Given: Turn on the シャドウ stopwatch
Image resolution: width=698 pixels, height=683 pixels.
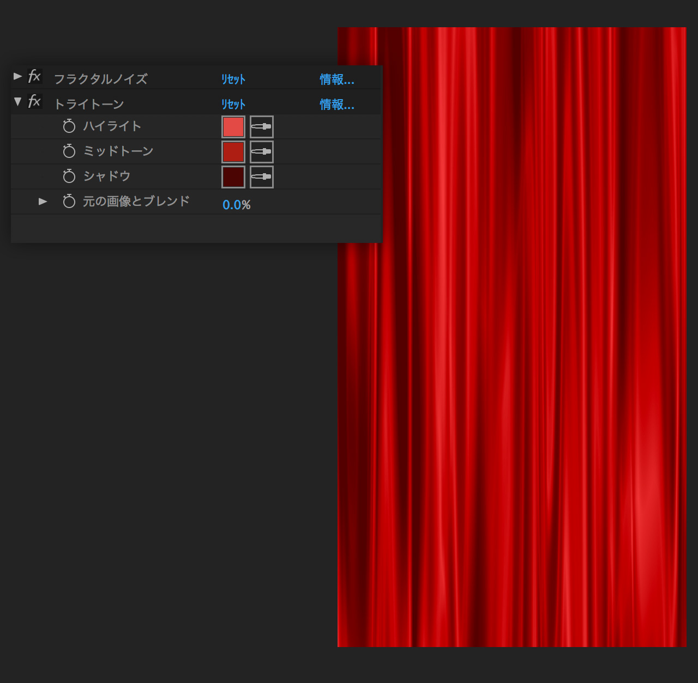Looking at the screenshot, I should coord(69,176).
